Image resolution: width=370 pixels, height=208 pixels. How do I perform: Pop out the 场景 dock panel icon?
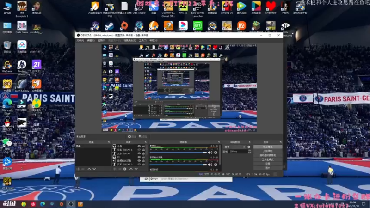pos(109,142)
